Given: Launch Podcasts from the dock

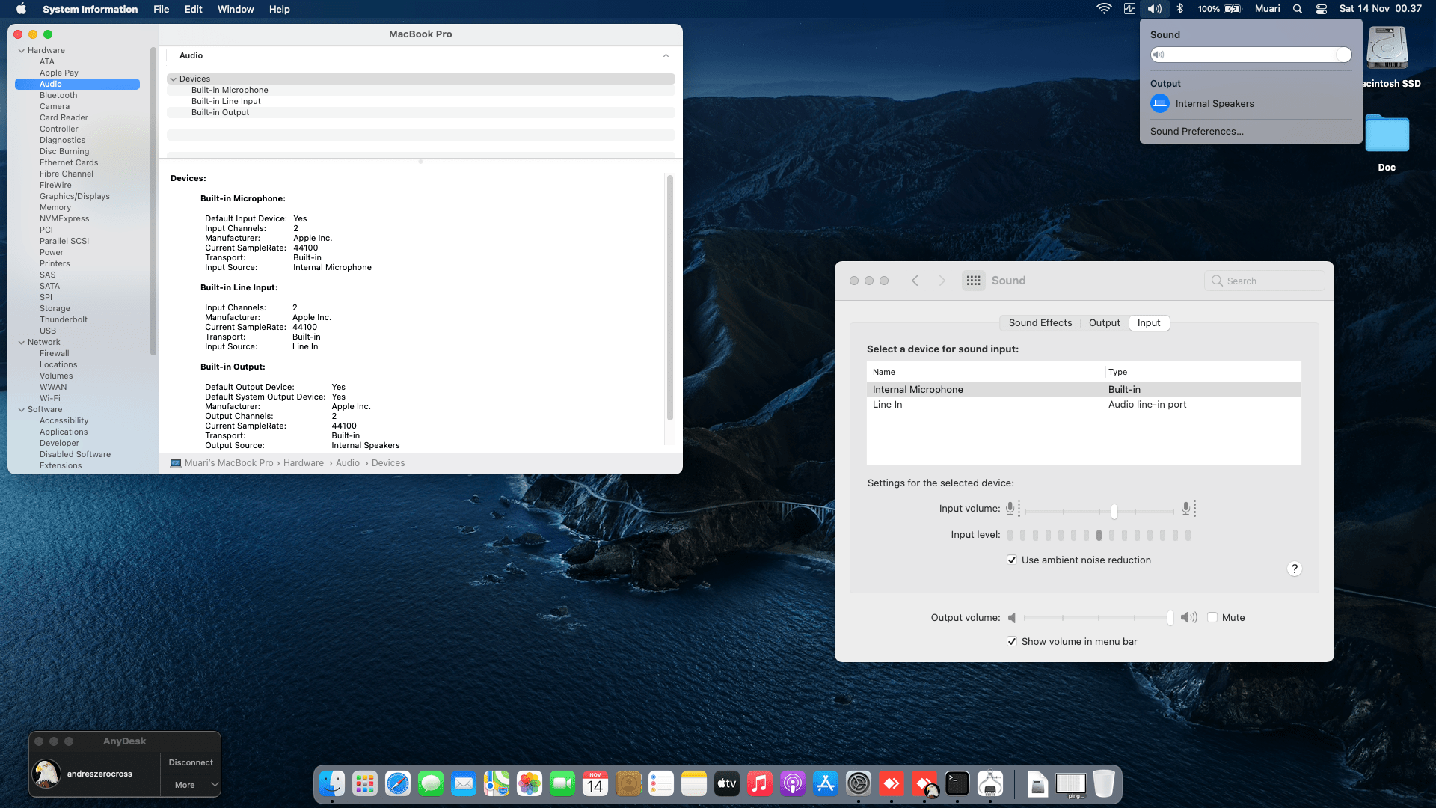Looking at the screenshot, I should 793,783.
